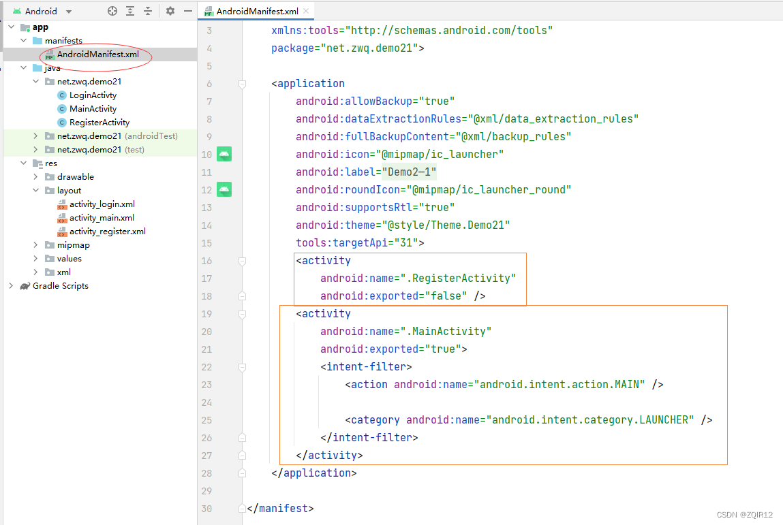Image resolution: width=783 pixels, height=525 pixels.
Task: Select activity_login.xml in layout folder
Action: (102, 204)
